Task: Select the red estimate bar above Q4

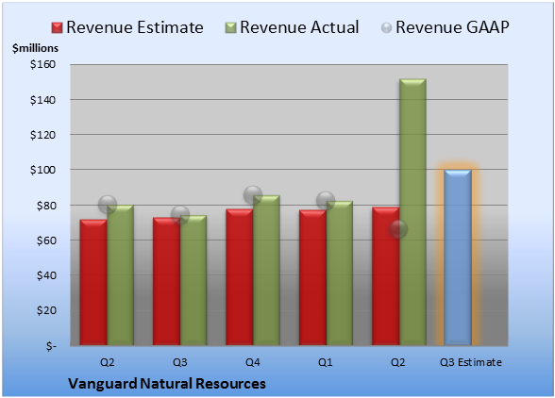Action: 240,277
